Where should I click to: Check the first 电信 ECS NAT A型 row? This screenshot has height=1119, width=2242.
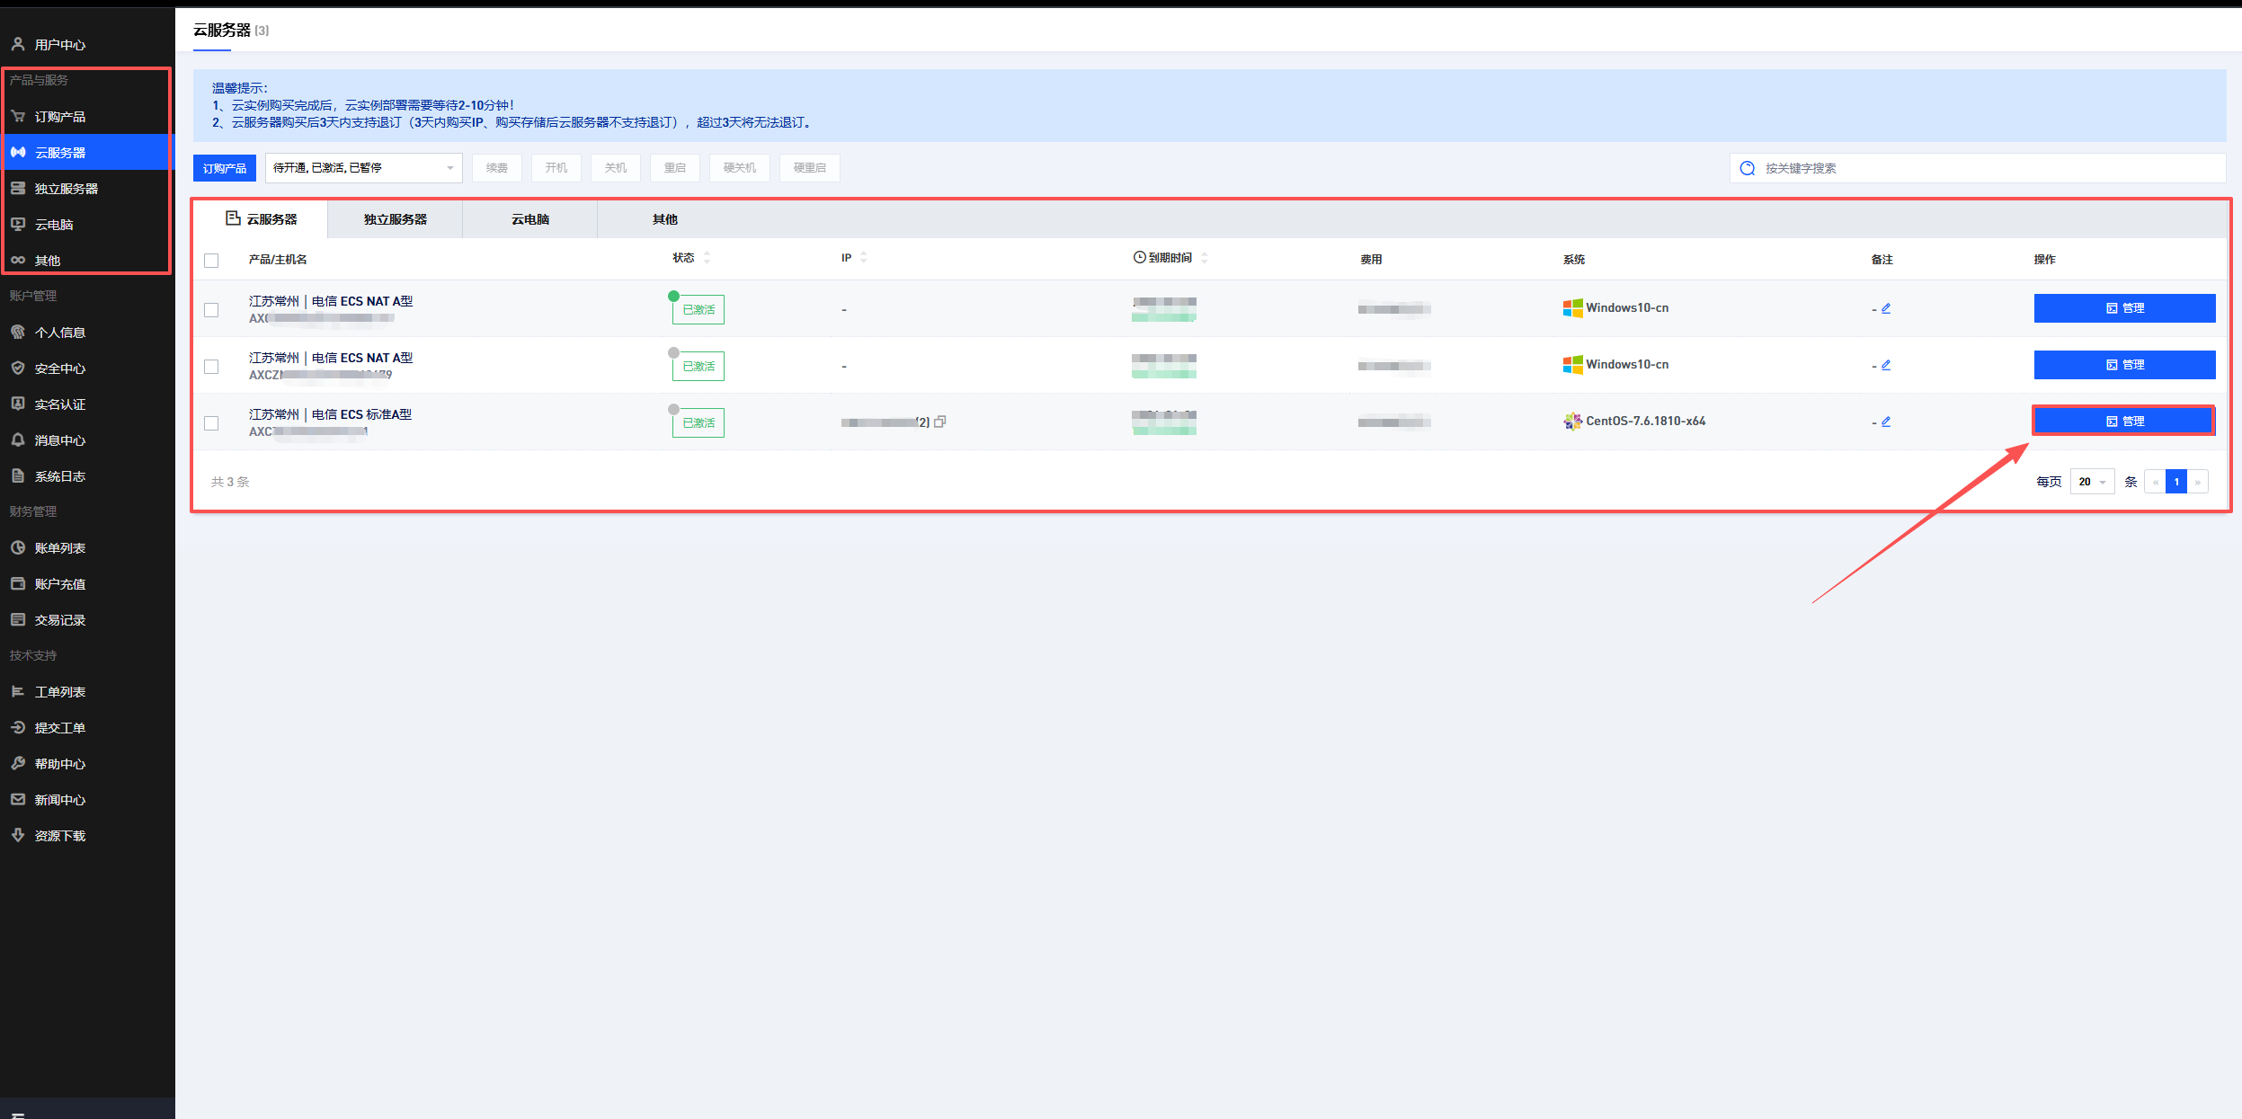[211, 310]
